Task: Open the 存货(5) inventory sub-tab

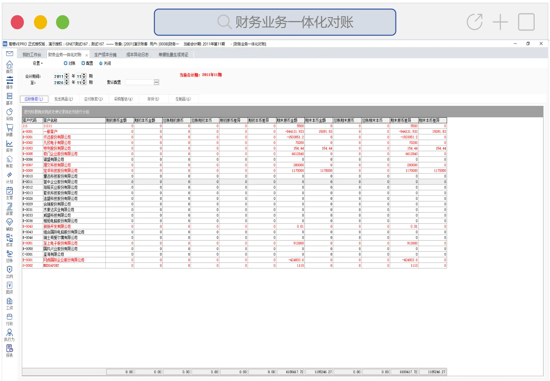Action: 153,99
